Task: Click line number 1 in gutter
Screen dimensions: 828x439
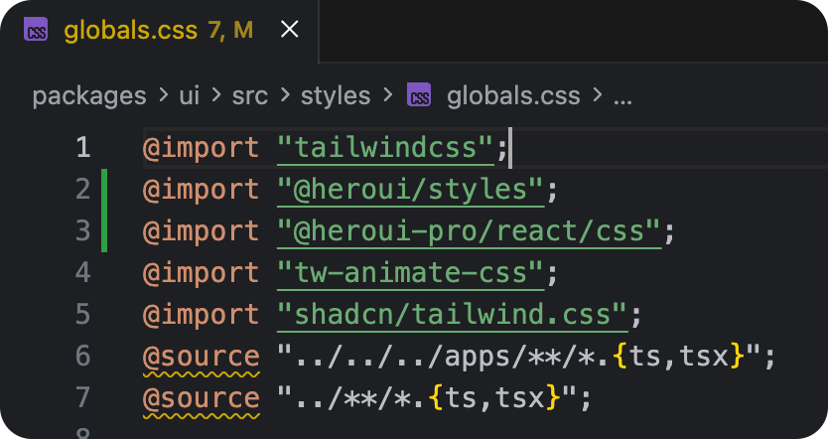Action: pyautogui.click(x=83, y=147)
